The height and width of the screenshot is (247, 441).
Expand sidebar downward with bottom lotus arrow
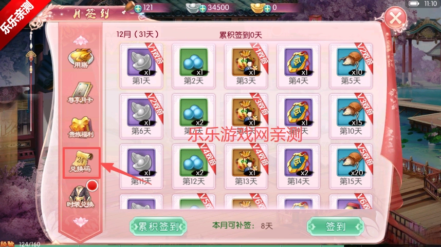pyautogui.click(x=81, y=222)
